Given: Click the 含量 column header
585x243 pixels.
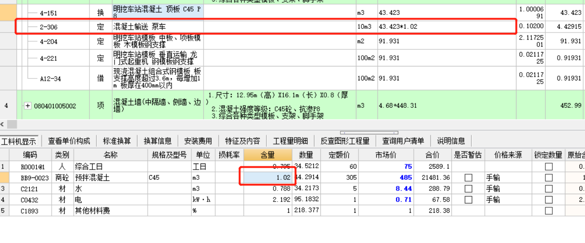Looking at the screenshot, I should click(268, 155).
